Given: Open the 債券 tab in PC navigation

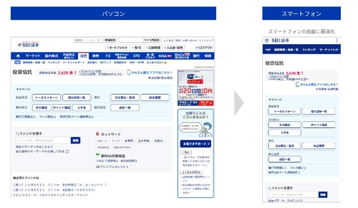Looking at the screenshot, I should [x=95, y=56].
